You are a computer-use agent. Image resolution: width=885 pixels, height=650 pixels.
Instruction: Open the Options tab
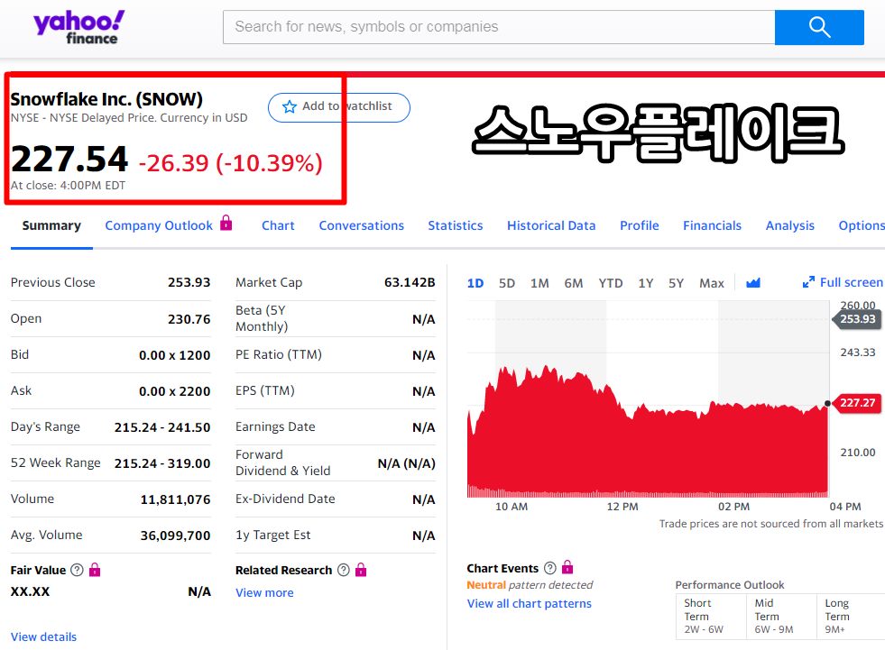coord(862,225)
